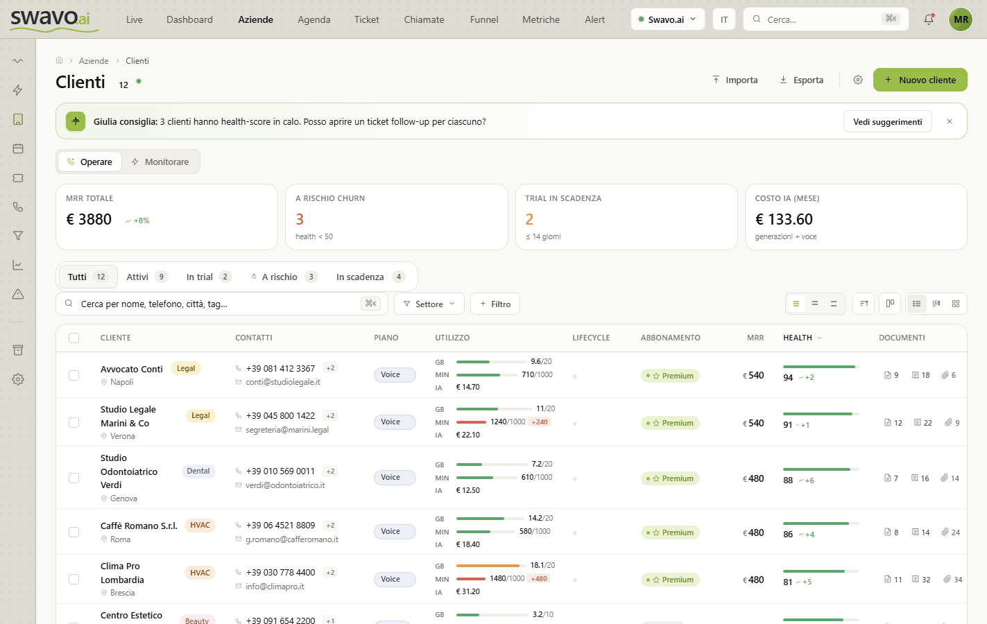Select compact row density icon
Image resolution: width=987 pixels, height=624 pixels.
pos(796,304)
